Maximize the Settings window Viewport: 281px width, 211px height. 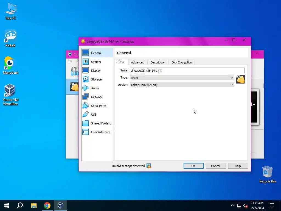click(234, 40)
